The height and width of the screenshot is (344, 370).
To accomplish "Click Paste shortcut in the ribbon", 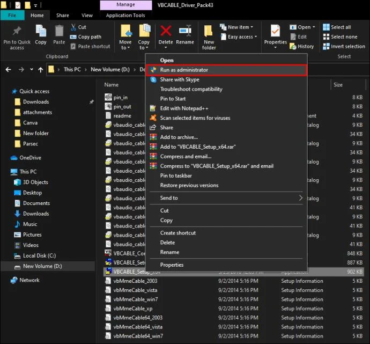I will click(91, 47).
